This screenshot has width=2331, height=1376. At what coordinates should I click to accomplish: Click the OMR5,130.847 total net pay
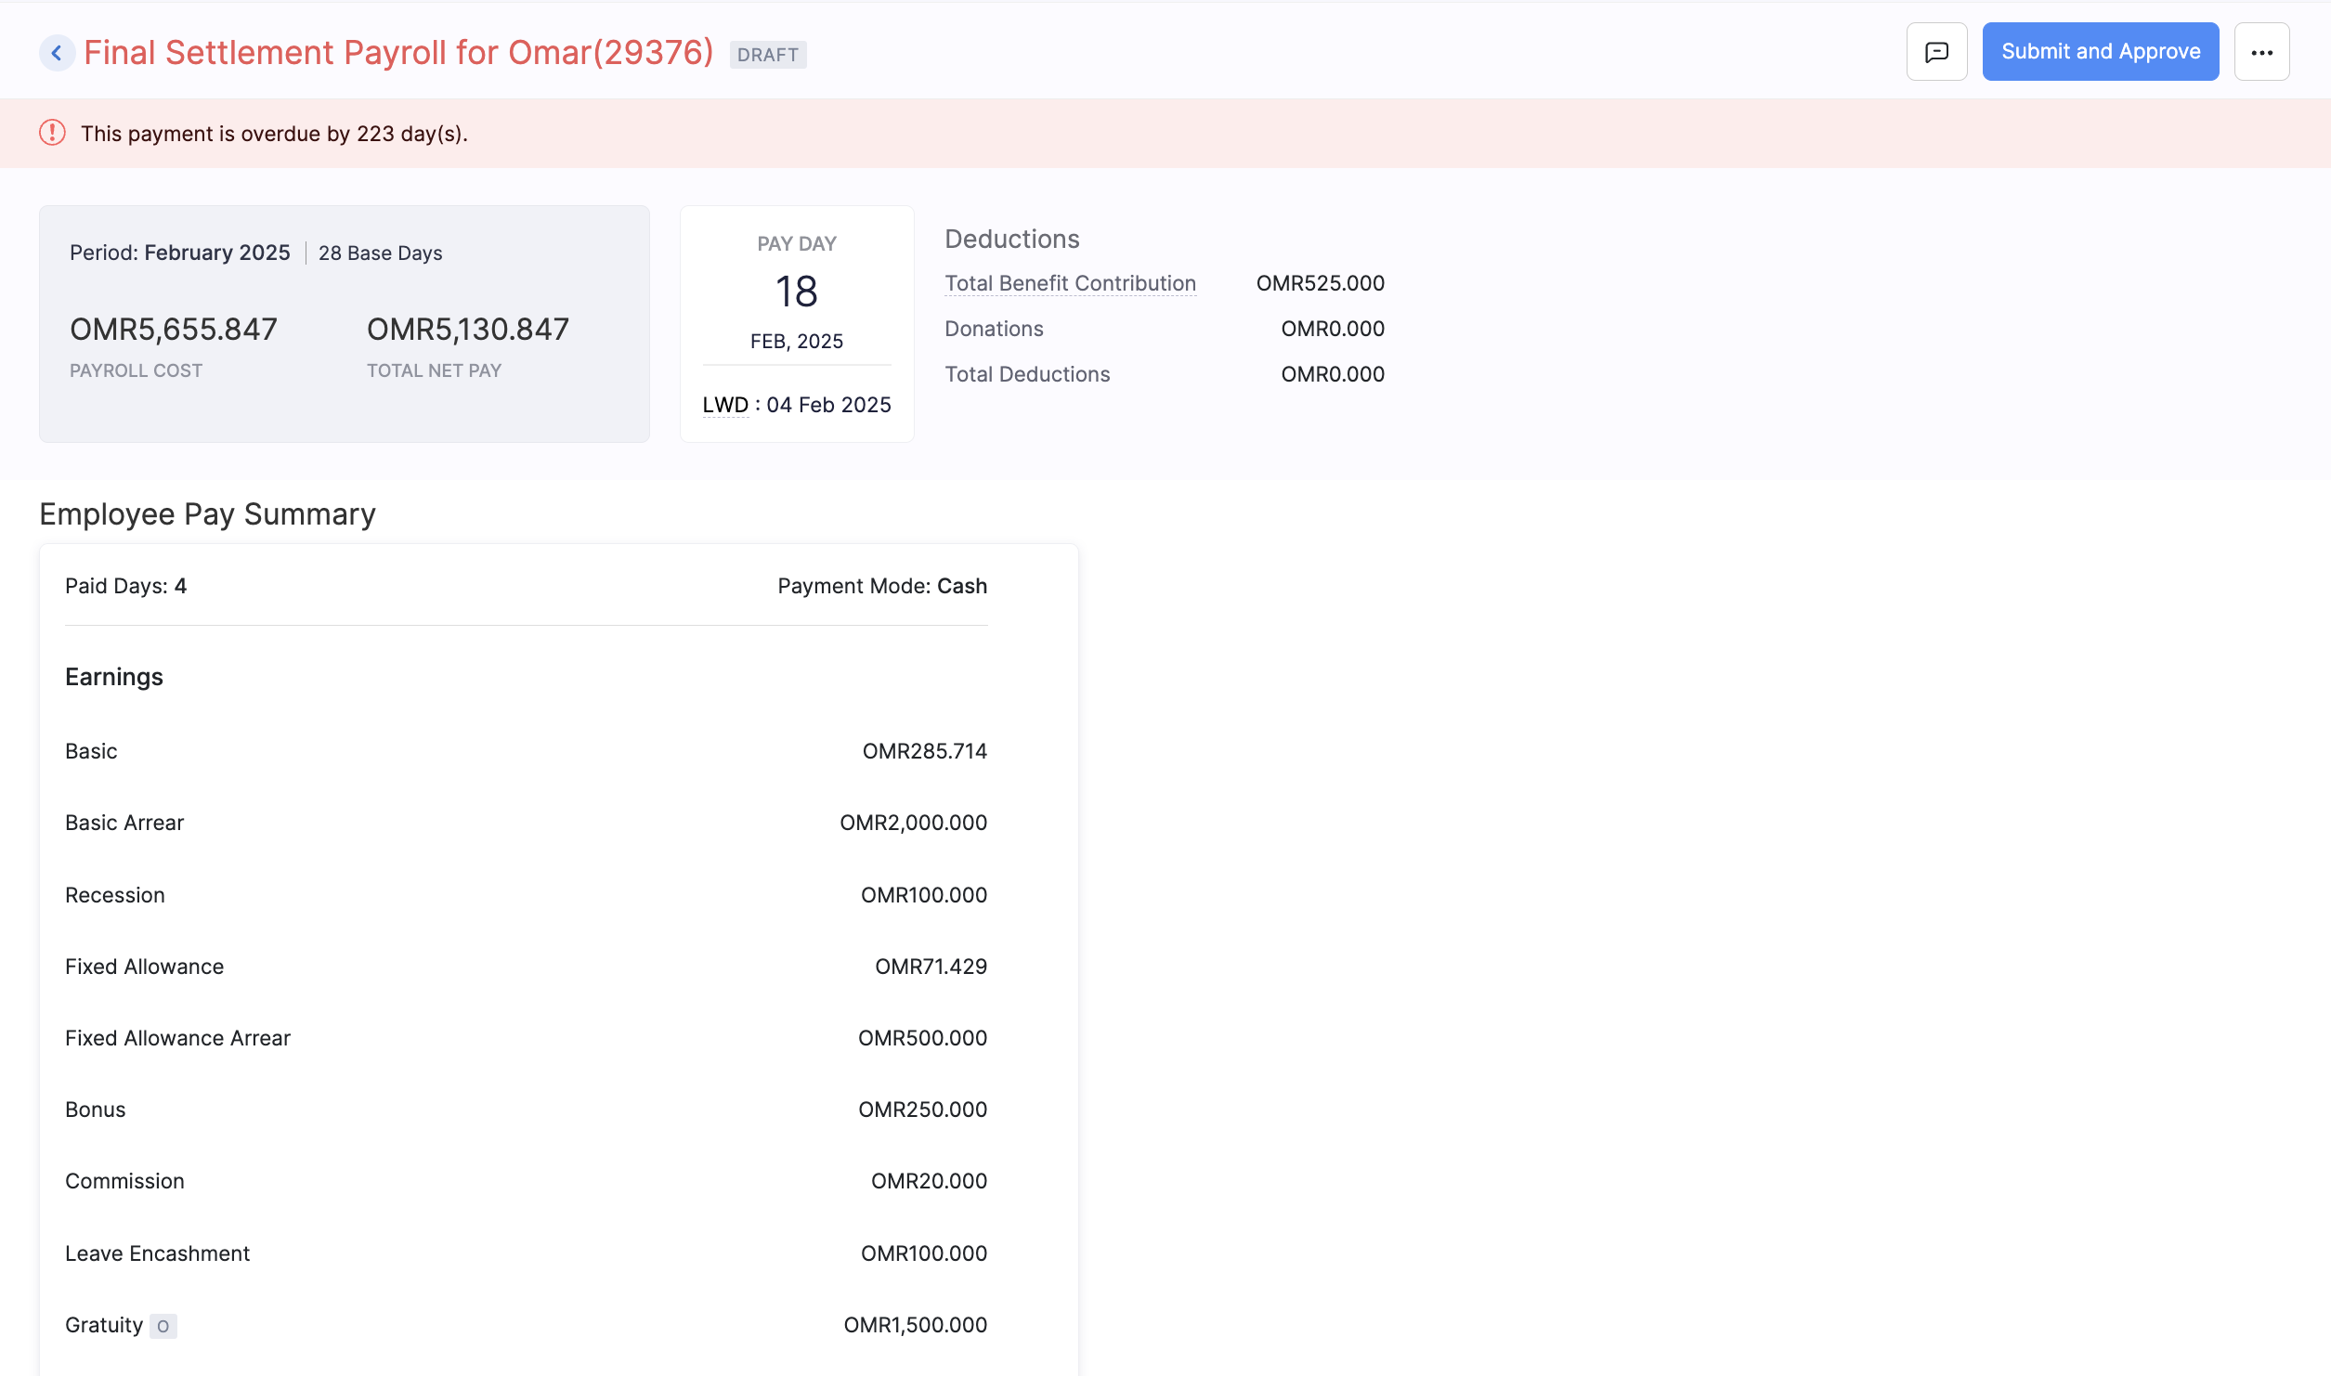467,329
